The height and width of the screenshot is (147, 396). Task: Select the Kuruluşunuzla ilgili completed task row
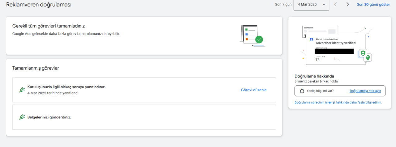tap(144, 90)
